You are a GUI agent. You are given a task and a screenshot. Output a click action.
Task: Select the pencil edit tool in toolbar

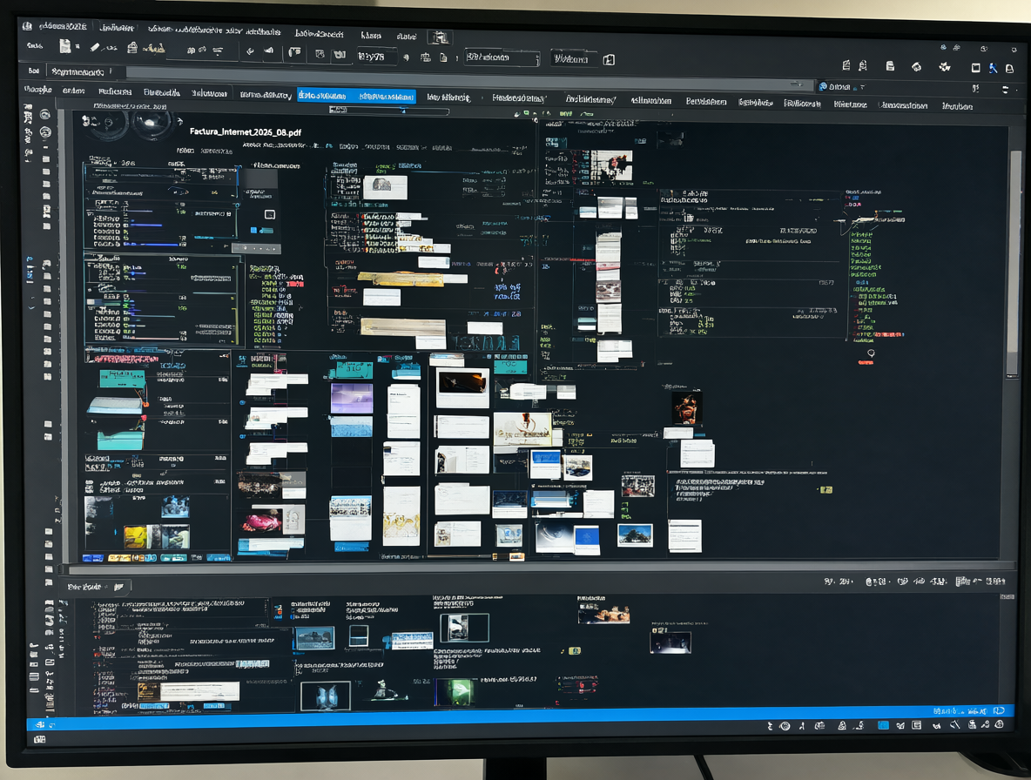(95, 47)
